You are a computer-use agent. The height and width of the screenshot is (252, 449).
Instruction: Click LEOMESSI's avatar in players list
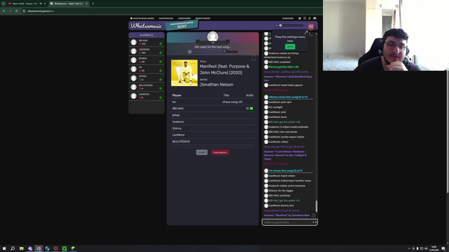[134, 51]
